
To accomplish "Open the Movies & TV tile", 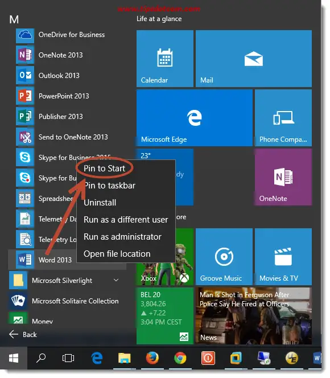I will coord(283,257).
